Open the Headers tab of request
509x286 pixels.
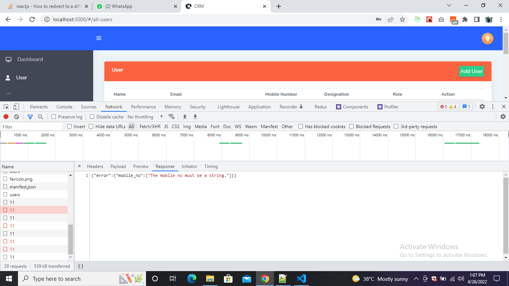coord(95,166)
